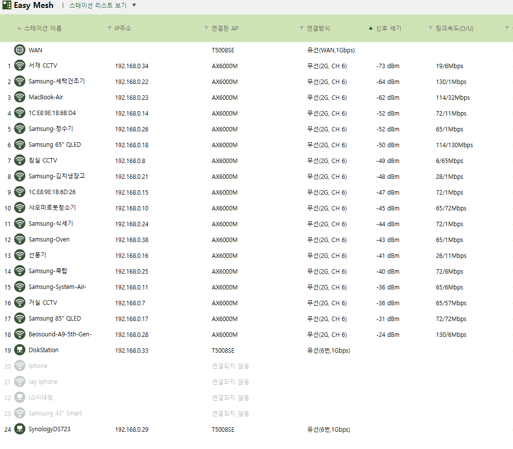Click the Wi-Fi icon for 선풍기
The height and width of the screenshot is (449, 513).
click(20, 255)
